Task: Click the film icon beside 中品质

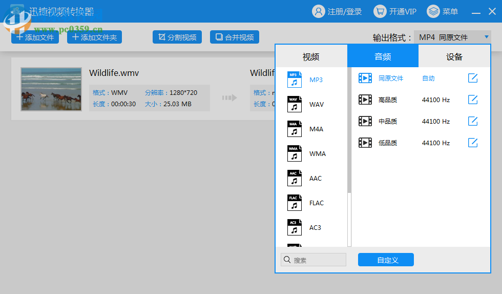Action: coord(365,121)
